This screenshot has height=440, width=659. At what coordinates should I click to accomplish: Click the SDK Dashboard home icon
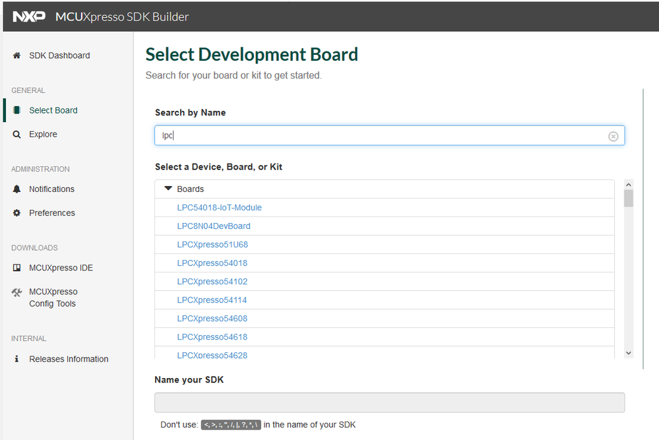pyautogui.click(x=16, y=56)
